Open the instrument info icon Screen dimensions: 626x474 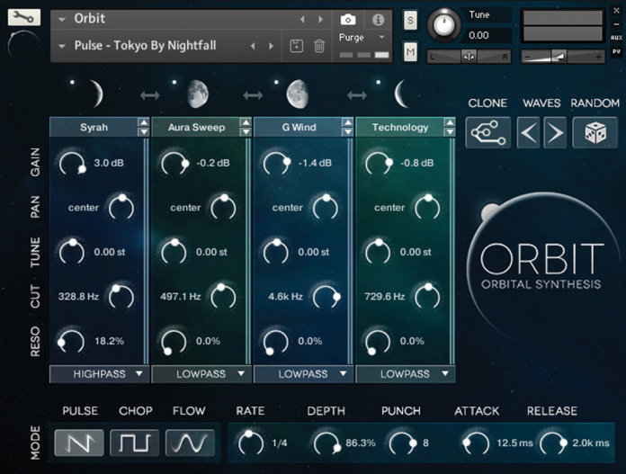pyautogui.click(x=378, y=19)
